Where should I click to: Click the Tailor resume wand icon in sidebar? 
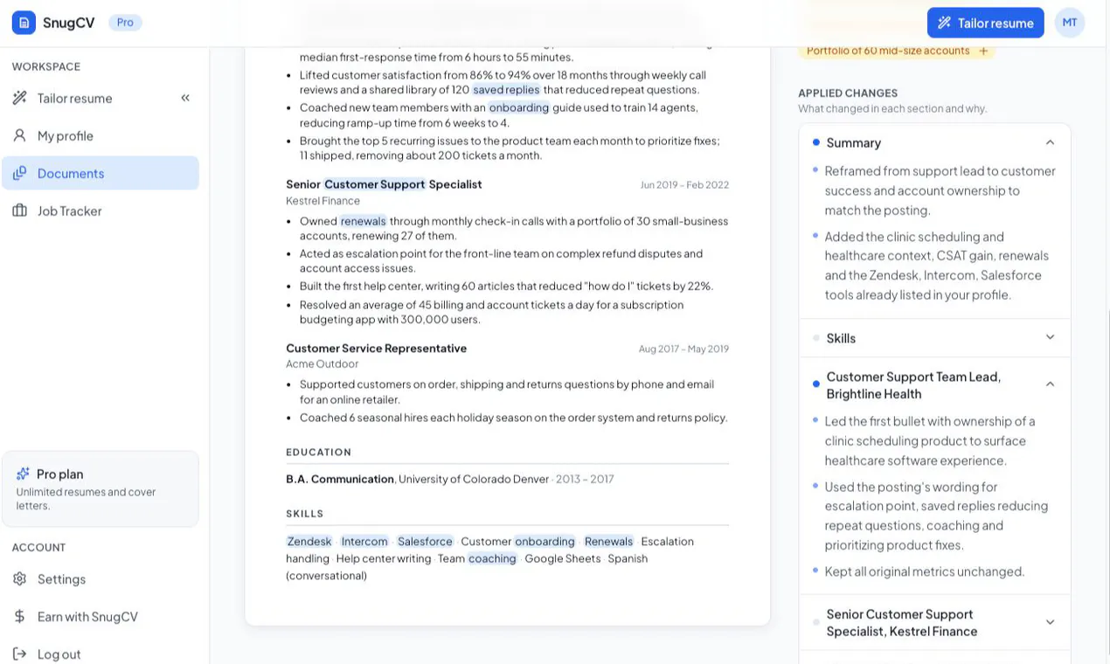click(19, 98)
